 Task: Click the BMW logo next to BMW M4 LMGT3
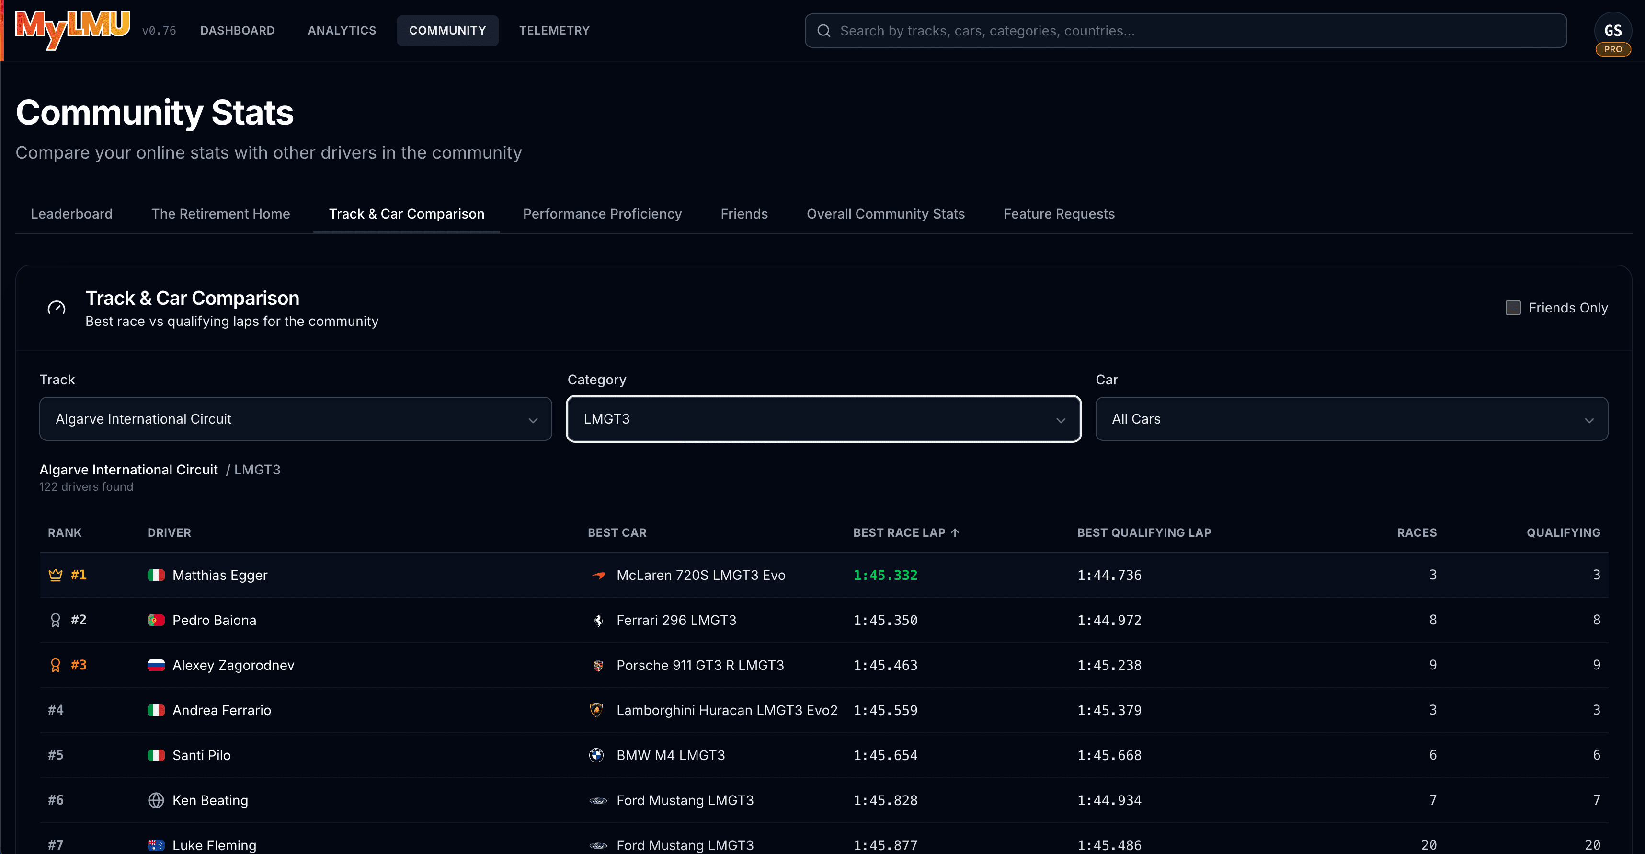click(596, 755)
